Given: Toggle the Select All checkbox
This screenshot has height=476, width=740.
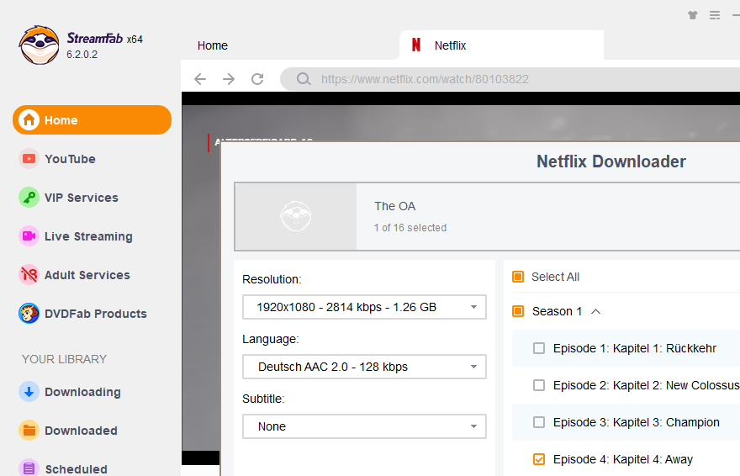Looking at the screenshot, I should click(x=518, y=277).
